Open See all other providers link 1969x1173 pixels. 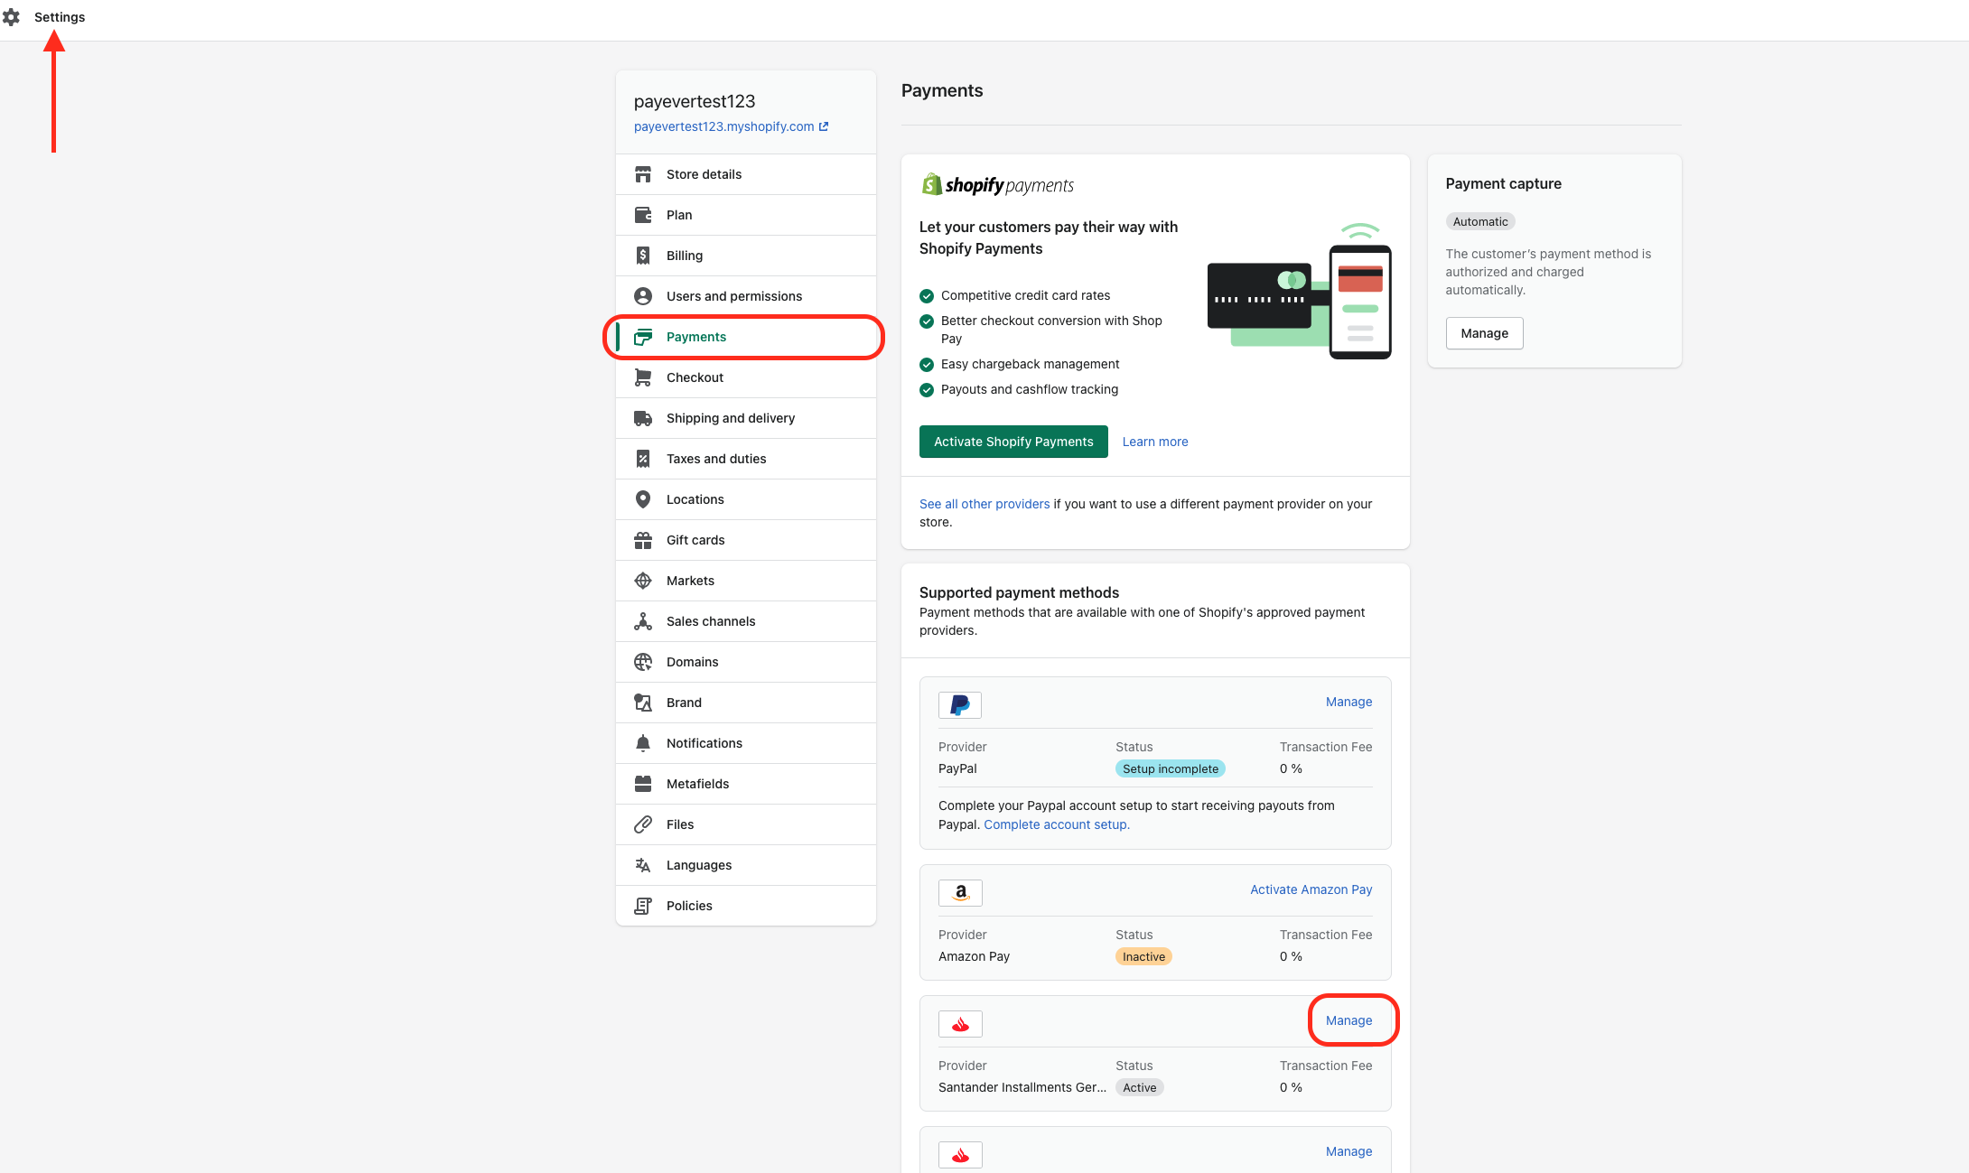tap(984, 504)
